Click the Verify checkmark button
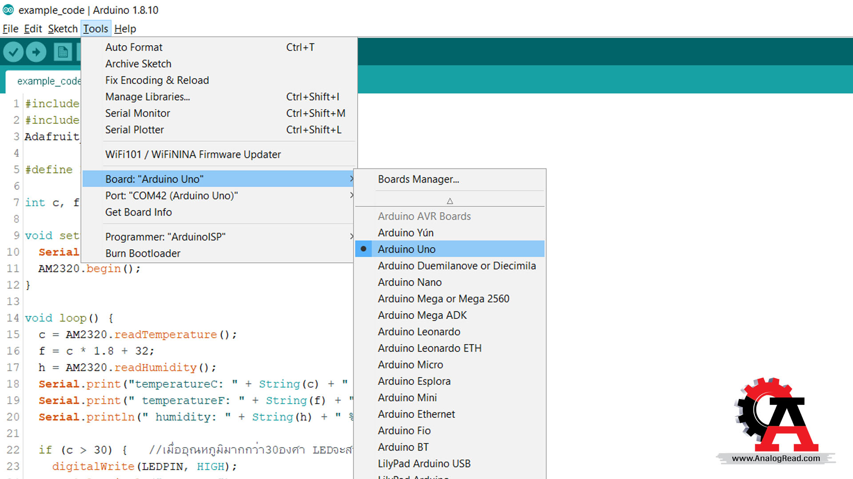The height and width of the screenshot is (479, 853). pyautogui.click(x=13, y=52)
